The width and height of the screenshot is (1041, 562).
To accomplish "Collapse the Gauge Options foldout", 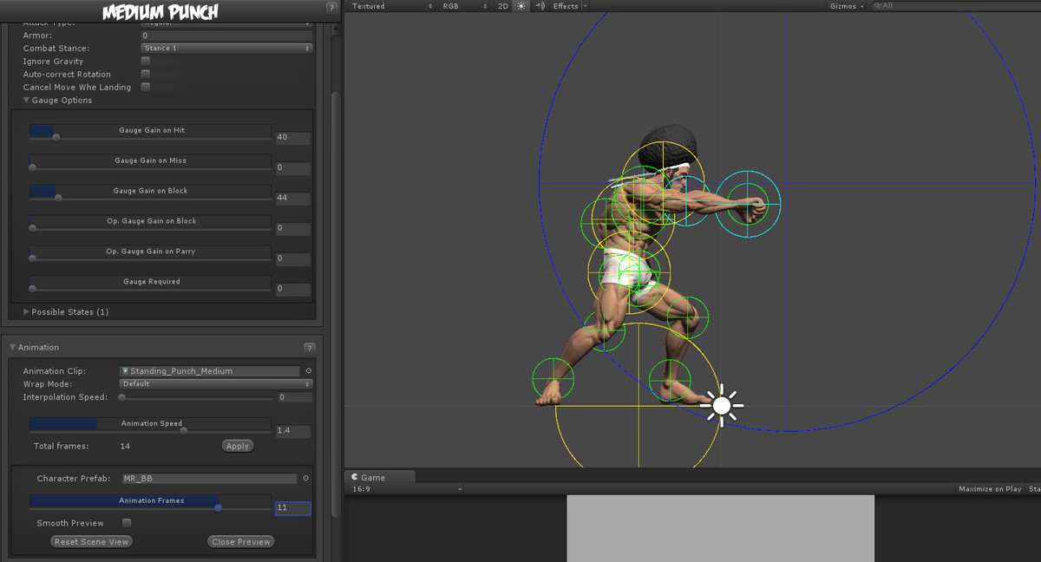I will pos(27,101).
